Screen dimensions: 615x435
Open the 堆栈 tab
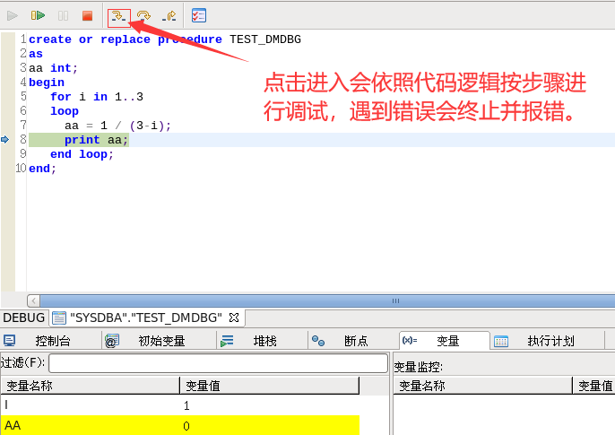(x=264, y=341)
